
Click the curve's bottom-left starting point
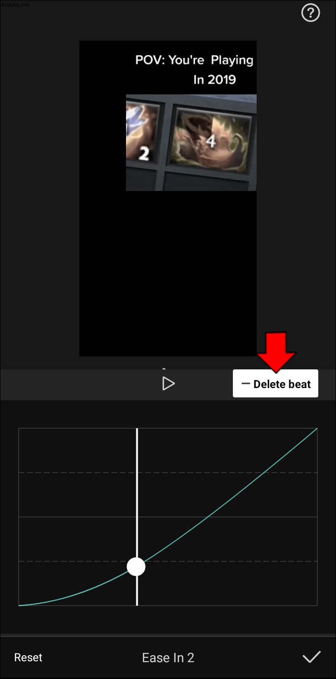click(x=19, y=606)
